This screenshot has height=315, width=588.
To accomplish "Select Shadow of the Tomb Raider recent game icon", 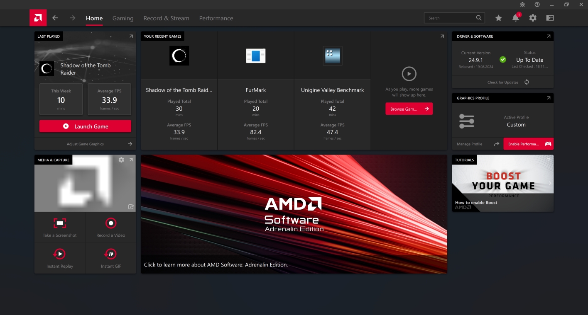I will coord(179,56).
